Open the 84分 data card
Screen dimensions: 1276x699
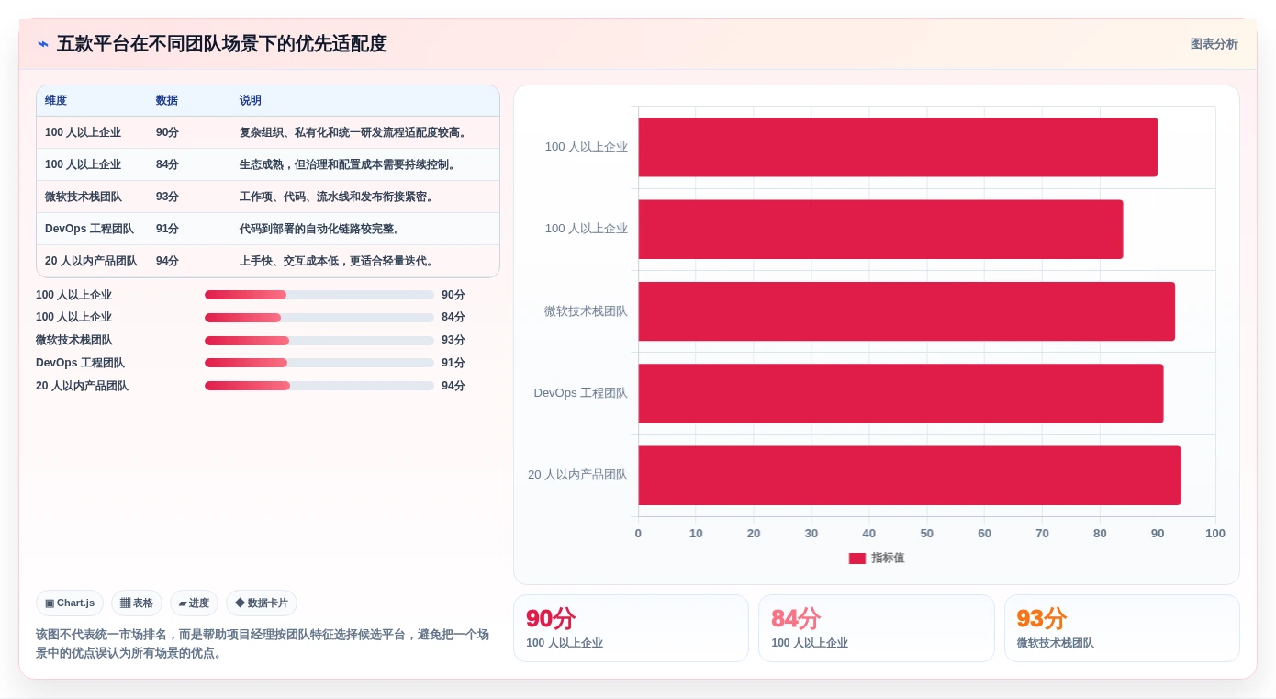pos(877,628)
